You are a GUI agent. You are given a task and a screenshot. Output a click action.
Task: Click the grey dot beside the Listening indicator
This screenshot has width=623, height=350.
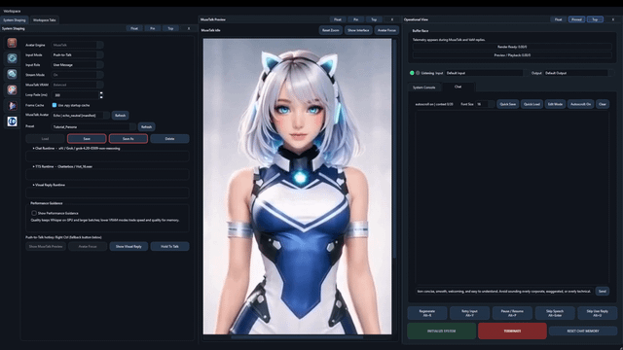click(418, 73)
